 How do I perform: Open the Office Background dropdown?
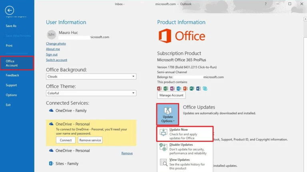point(91,76)
